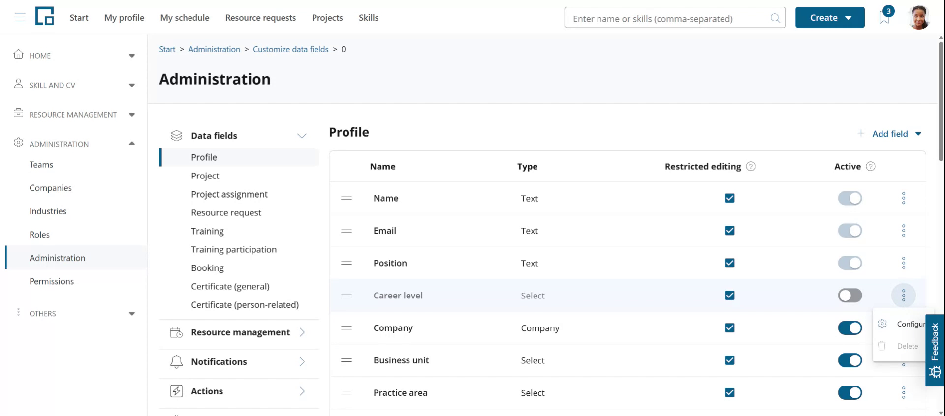Disable Active switch for Company
The width and height of the screenshot is (945, 416).
pos(850,328)
